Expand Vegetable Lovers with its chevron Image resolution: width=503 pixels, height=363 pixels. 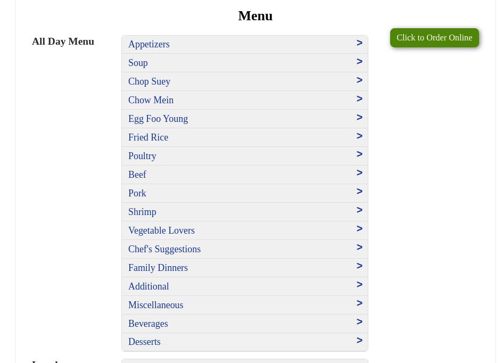tap(359, 229)
